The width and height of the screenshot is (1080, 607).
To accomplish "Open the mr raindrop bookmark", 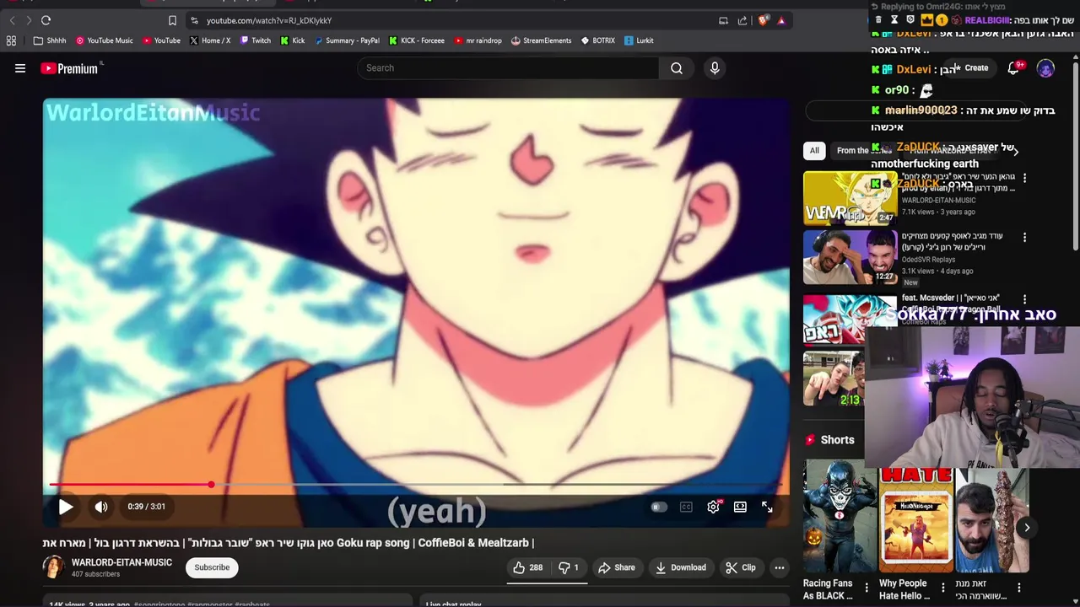I will [x=478, y=40].
